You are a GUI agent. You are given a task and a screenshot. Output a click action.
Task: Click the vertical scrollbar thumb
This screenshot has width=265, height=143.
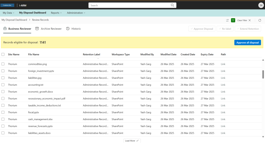tap(263, 74)
